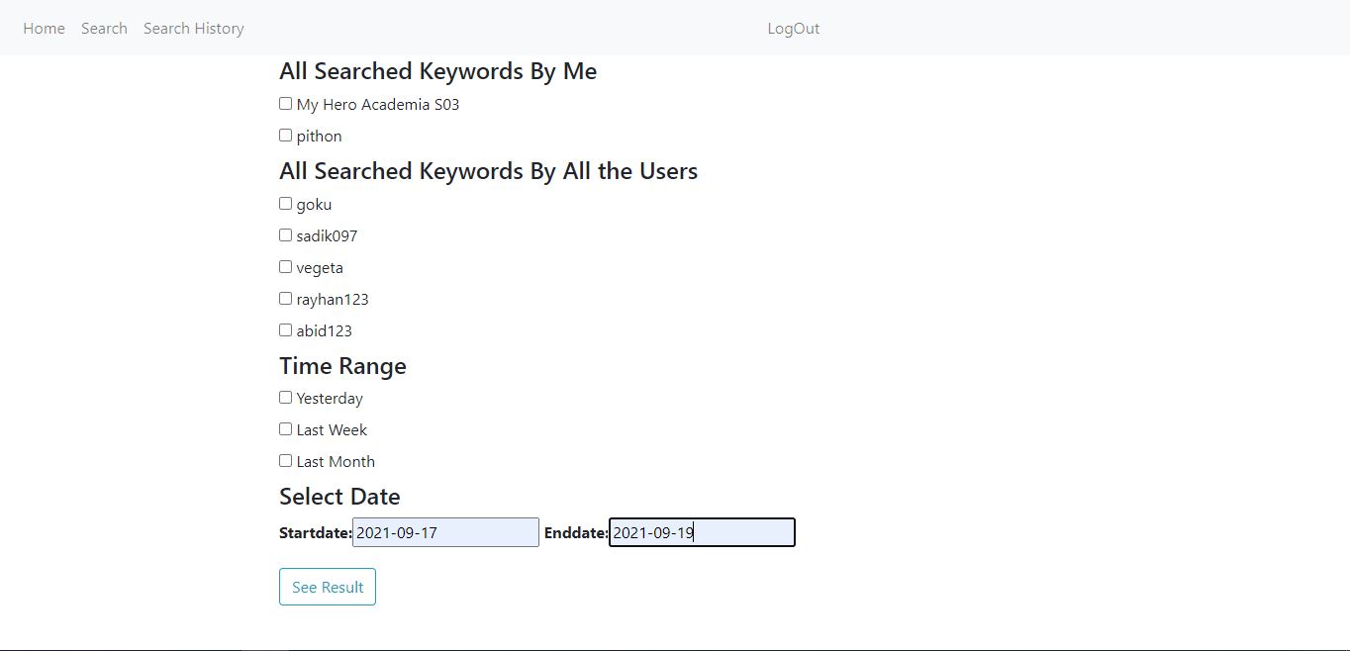Focus the Enddate input field
The width and height of the screenshot is (1350, 651).
(701, 532)
